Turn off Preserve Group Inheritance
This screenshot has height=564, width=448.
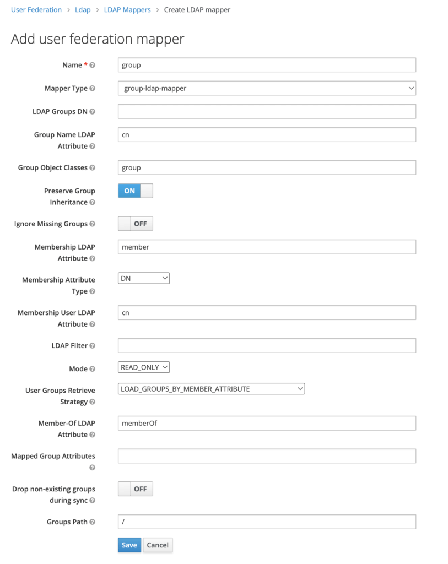135,191
